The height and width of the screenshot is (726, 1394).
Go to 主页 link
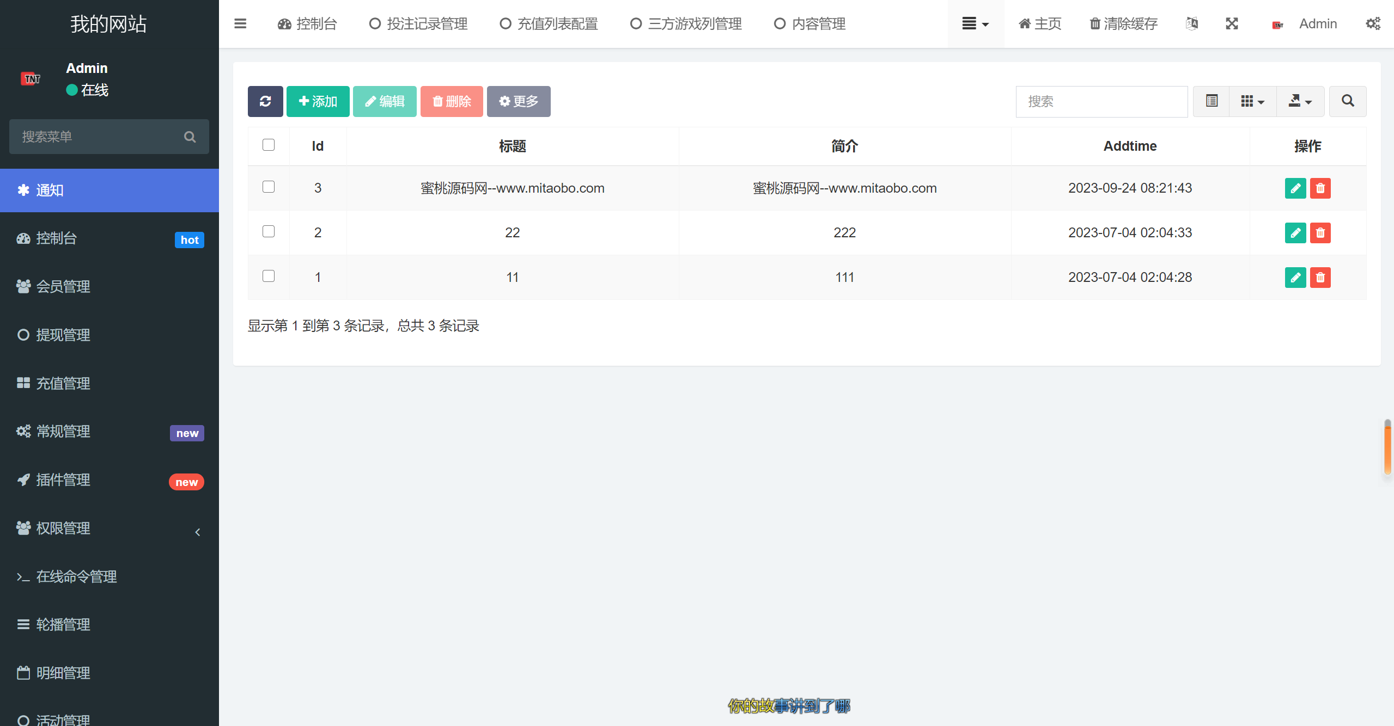(1040, 24)
